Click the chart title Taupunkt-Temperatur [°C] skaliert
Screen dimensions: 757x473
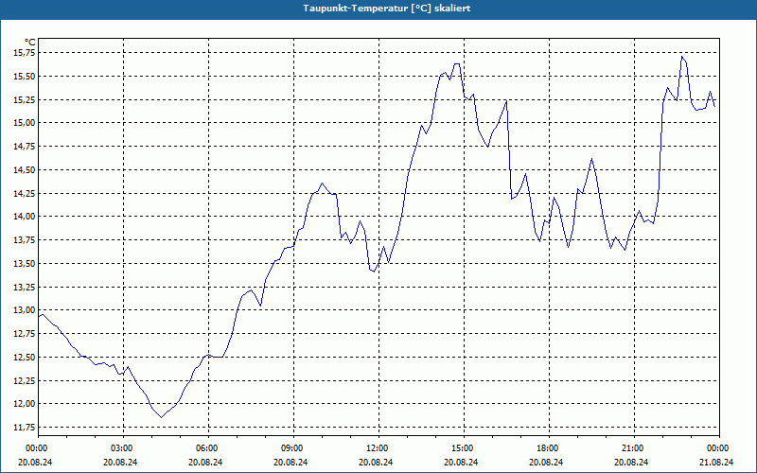(387, 9)
